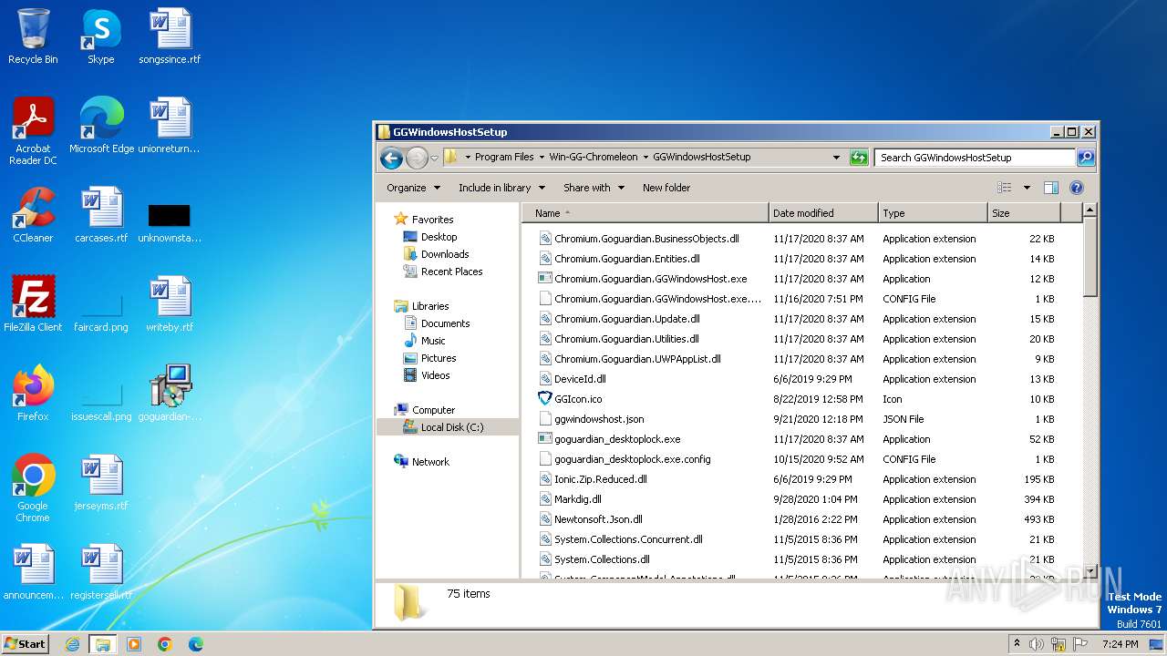This screenshot has height=656, width=1167.
Task: Open the Recycle Bin desktop icon
Action: pos(33,36)
